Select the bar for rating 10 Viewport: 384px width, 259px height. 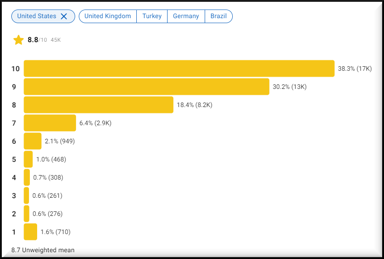click(x=179, y=68)
